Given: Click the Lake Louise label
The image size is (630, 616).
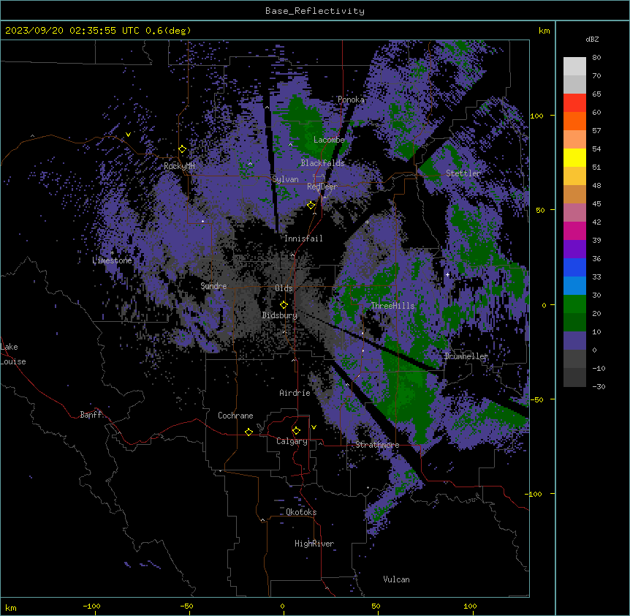Looking at the screenshot, I should coord(13,354).
